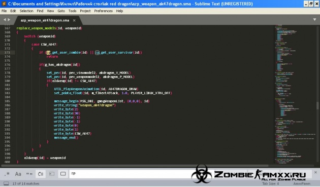Open the Tools menu
This screenshot has height=187, width=320.
72,11
